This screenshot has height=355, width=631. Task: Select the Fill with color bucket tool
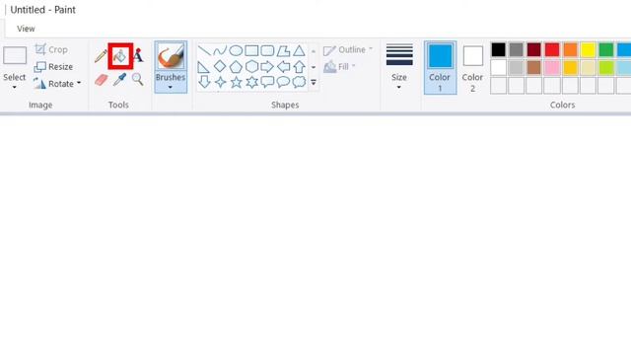pos(120,56)
